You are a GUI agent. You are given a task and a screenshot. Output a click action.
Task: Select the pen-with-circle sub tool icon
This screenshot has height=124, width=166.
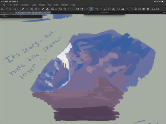(x=32, y=9)
